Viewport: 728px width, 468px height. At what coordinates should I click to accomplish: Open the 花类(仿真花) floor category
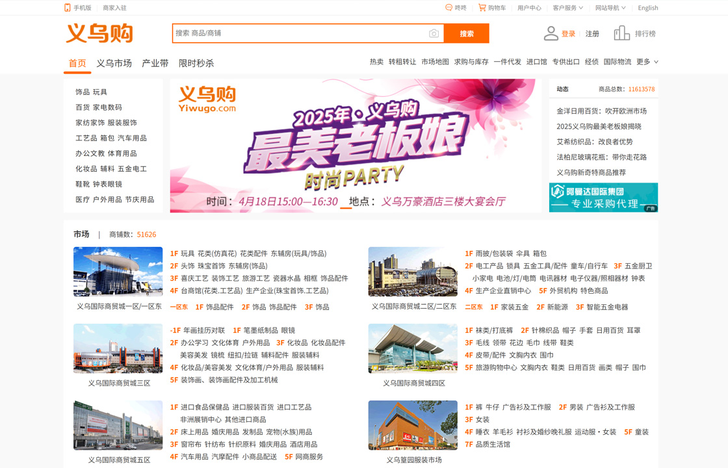coord(217,253)
